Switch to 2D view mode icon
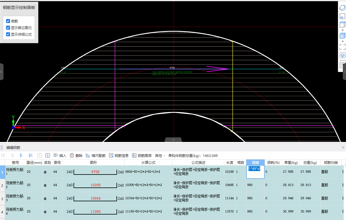346x220 pixels. pyautogui.click(x=342, y=17)
